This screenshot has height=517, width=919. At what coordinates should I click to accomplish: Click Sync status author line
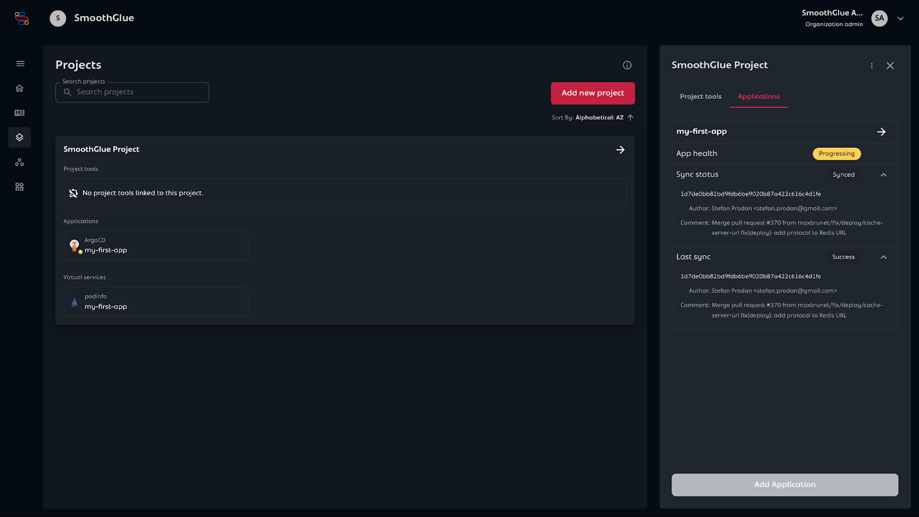coord(763,209)
